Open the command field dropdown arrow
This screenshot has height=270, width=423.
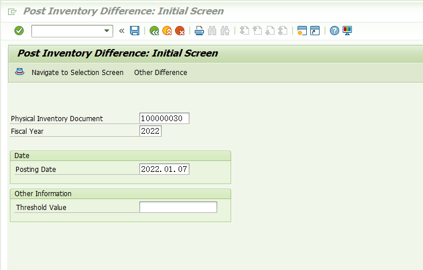click(x=107, y=31)
